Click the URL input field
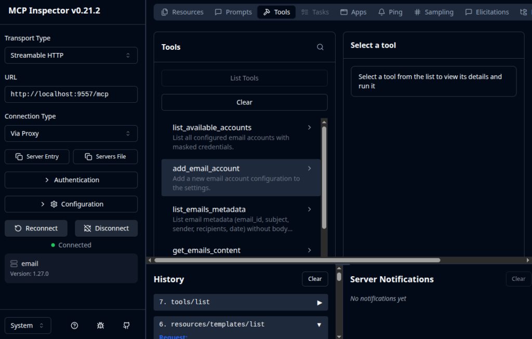 [x=71, y=94]
